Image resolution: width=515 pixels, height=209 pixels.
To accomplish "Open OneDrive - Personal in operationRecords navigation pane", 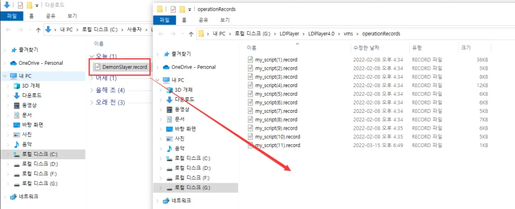I will pyautogui.click(x=194, y=67).
